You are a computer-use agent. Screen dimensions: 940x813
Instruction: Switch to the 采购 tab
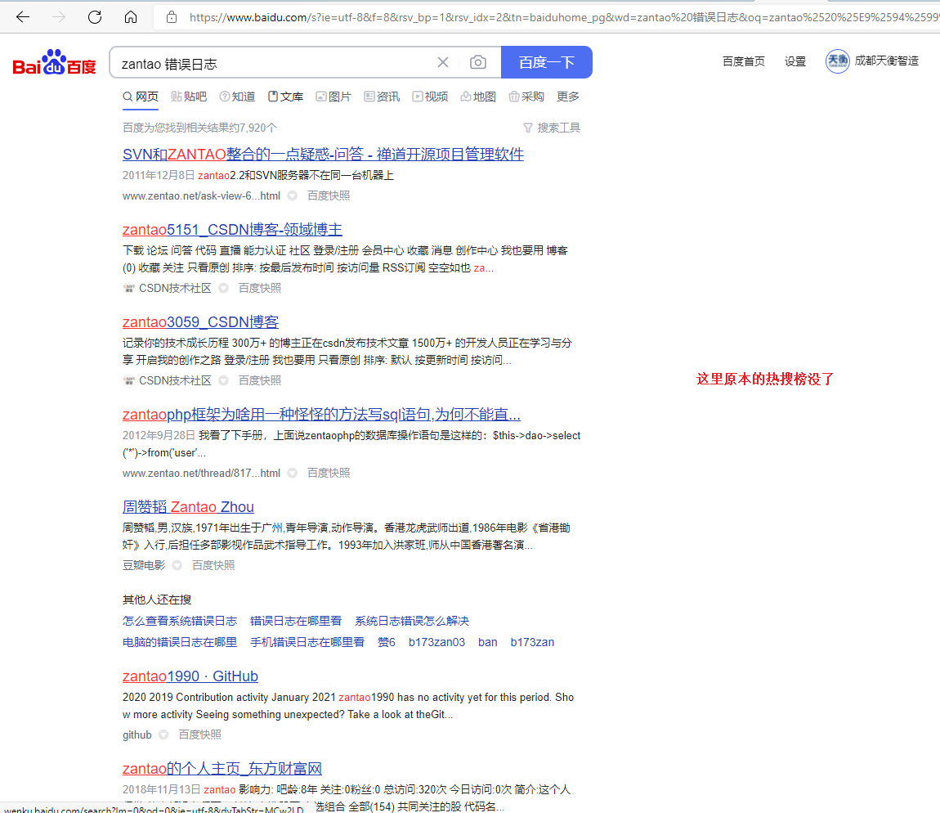[x=526, y=97]
